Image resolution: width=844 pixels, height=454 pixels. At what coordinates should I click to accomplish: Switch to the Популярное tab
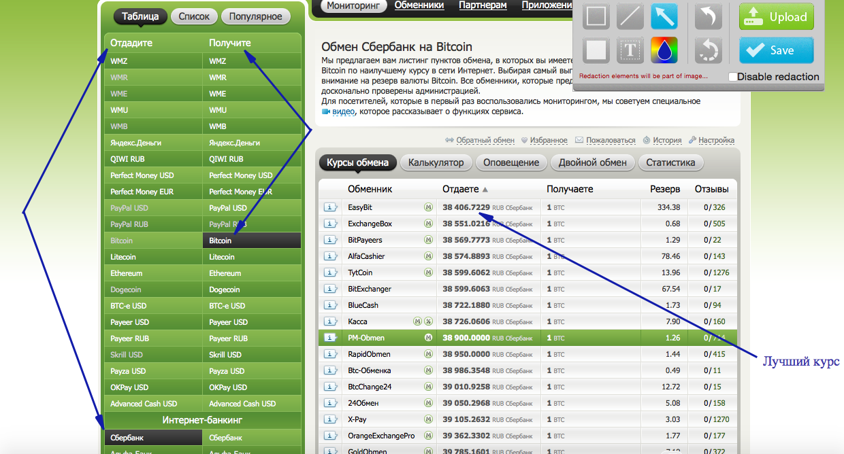(256, 16)
